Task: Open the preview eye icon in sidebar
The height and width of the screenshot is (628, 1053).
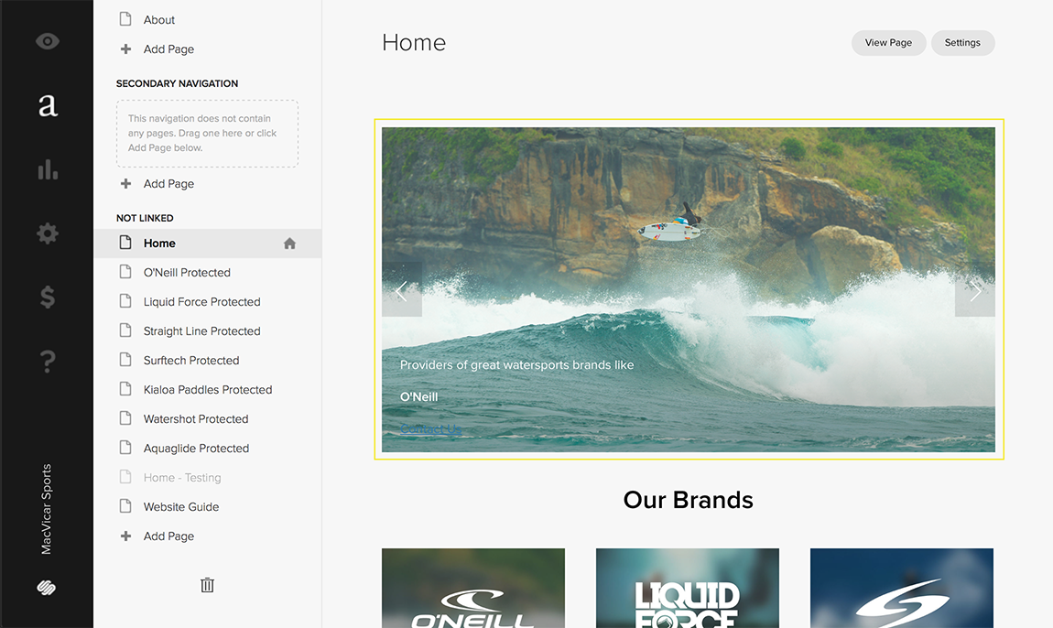Action: click(47, 41)
